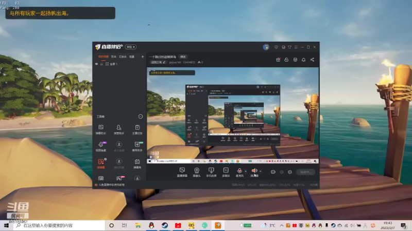Viewport: 412px width, 231px height.
Task: Show hidden tray icons chevron
Action: coord(281,225)
